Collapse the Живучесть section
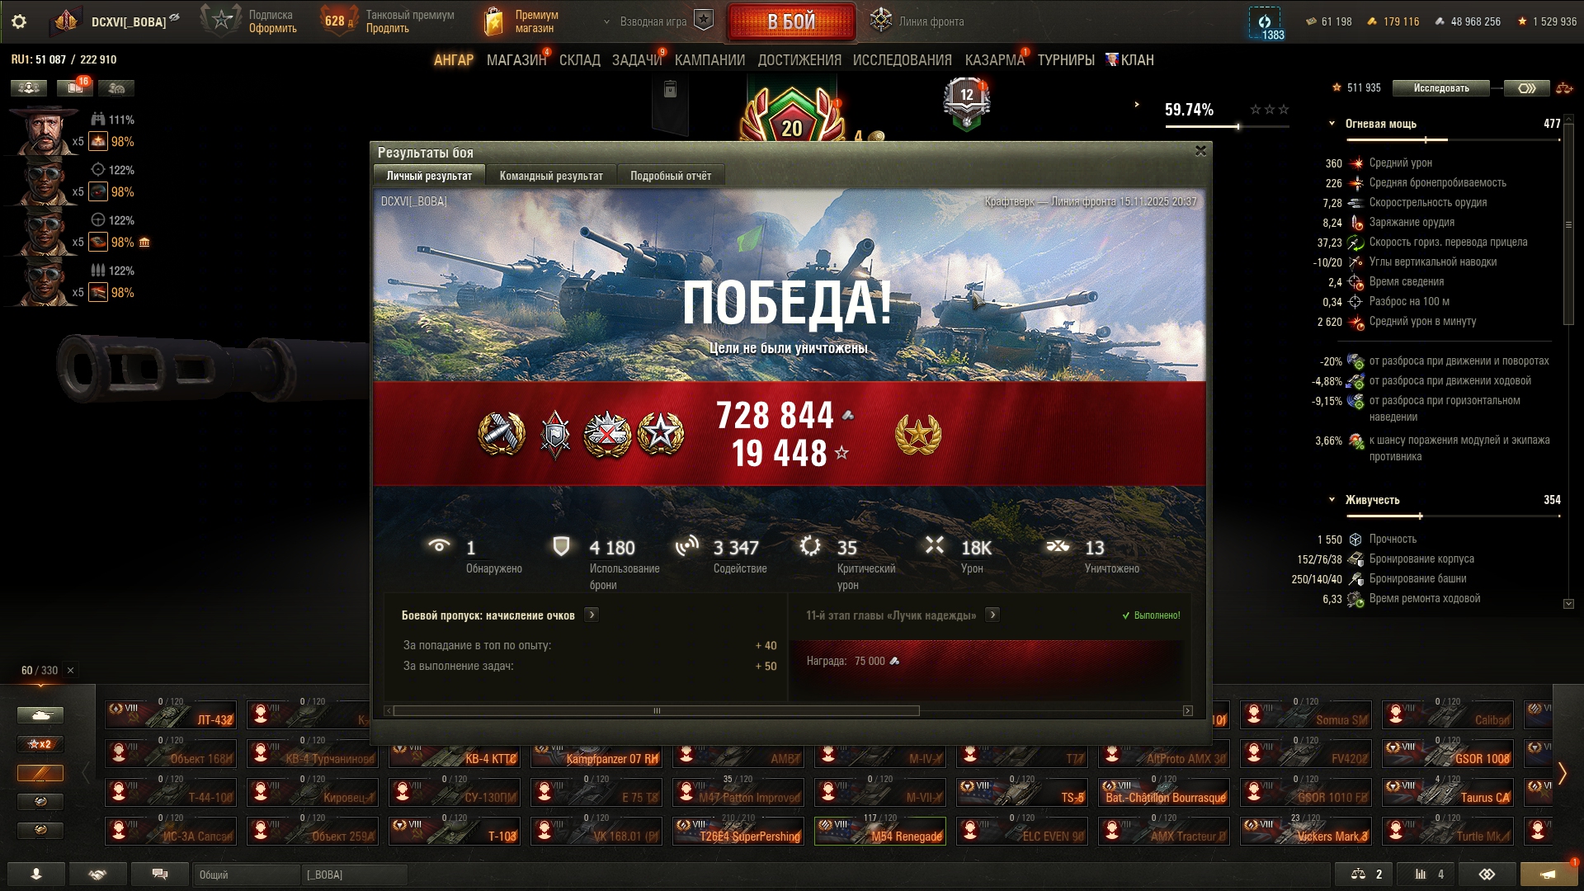 point(1332,500)
